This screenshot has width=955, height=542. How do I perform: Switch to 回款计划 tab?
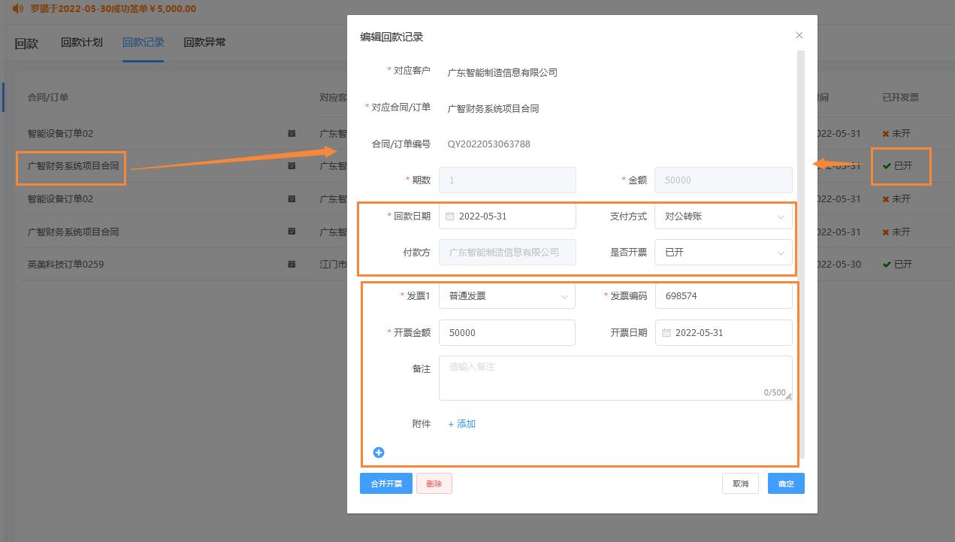click(82, 42)
